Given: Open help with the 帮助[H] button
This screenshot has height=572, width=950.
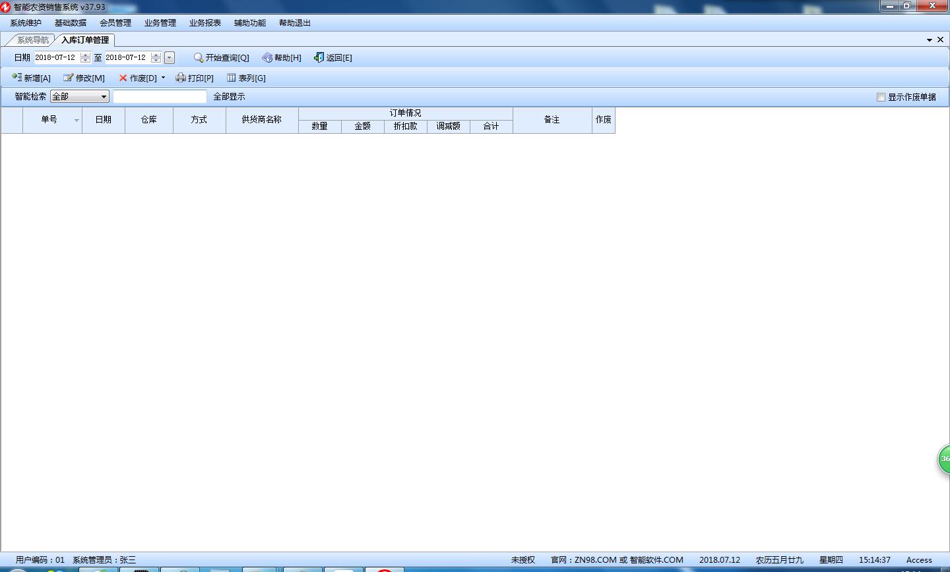Looking at the screenshot, I should (282, 58).
